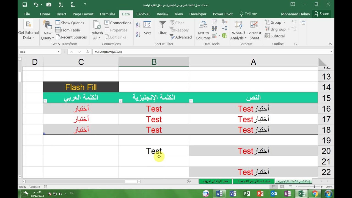This screenshot has width=352, height=198.
Task: Click the Insert Function fx icon
Action: (x=87, y=52)
